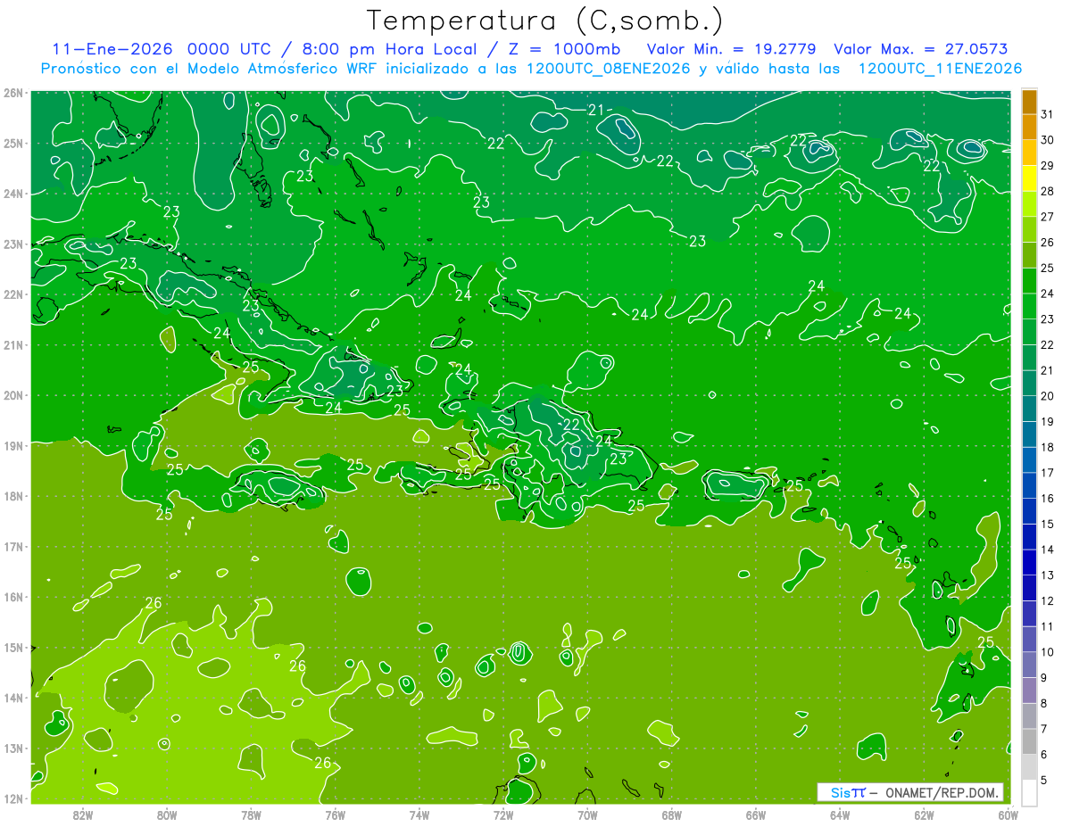The image size is (1071, 827).
Task: Click the blue legend swatch between 15 and 16
Action: (1029, 510)
